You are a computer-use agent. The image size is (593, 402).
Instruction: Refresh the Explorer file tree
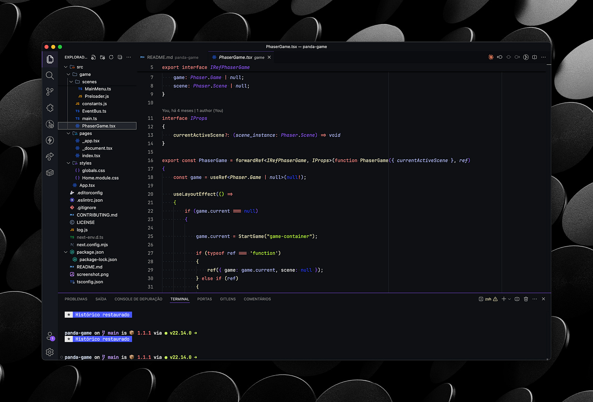tap(111, 57)
